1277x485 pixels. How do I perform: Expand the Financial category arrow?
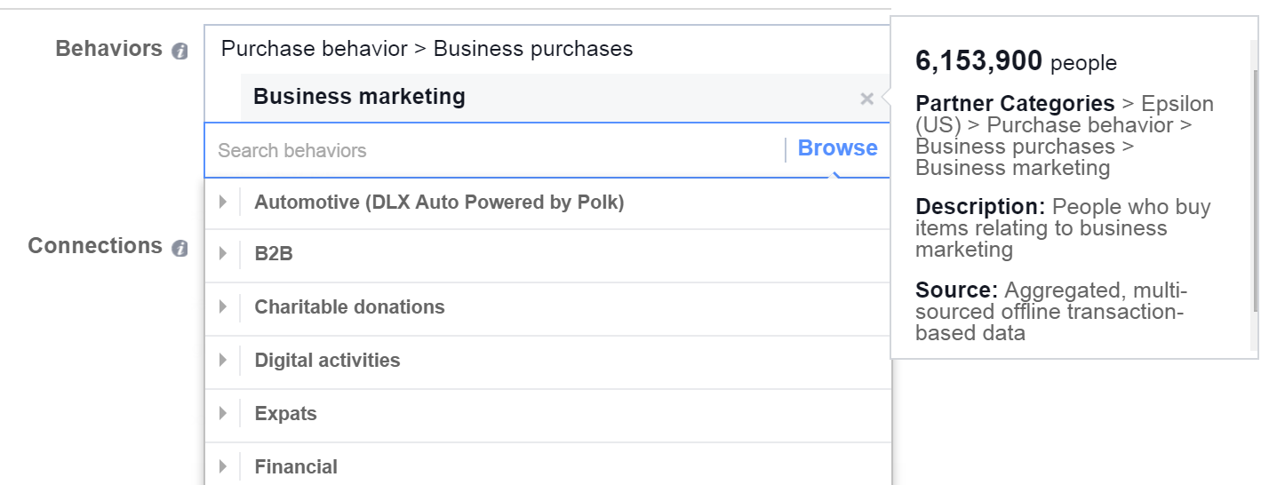pos(223,467)
